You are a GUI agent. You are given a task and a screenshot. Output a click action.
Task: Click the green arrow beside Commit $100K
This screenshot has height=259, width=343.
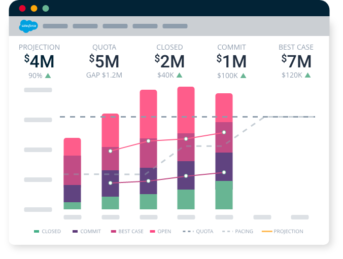pyautogui.click(x=244, y=76)
